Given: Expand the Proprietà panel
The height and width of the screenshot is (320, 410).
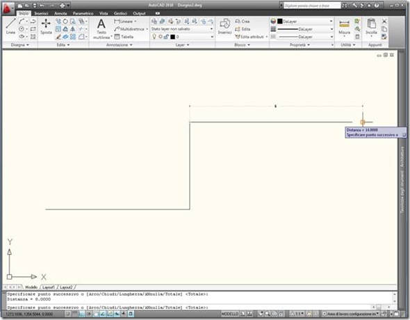Looking at the screenshot, I should point(300,45).
